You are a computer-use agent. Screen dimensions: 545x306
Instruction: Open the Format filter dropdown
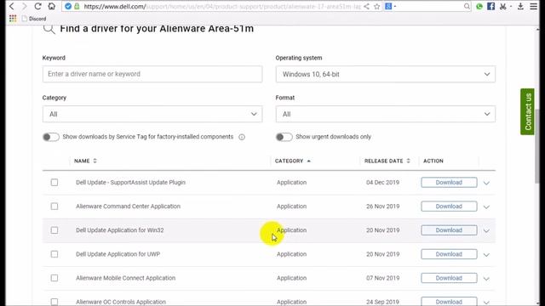point(386,114)
